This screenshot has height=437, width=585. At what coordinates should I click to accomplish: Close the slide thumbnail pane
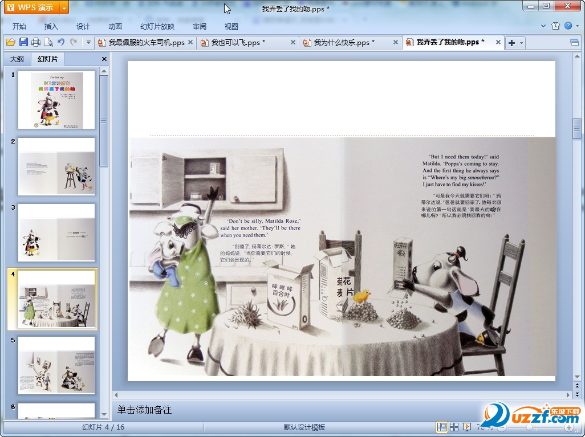coord(104,59)
